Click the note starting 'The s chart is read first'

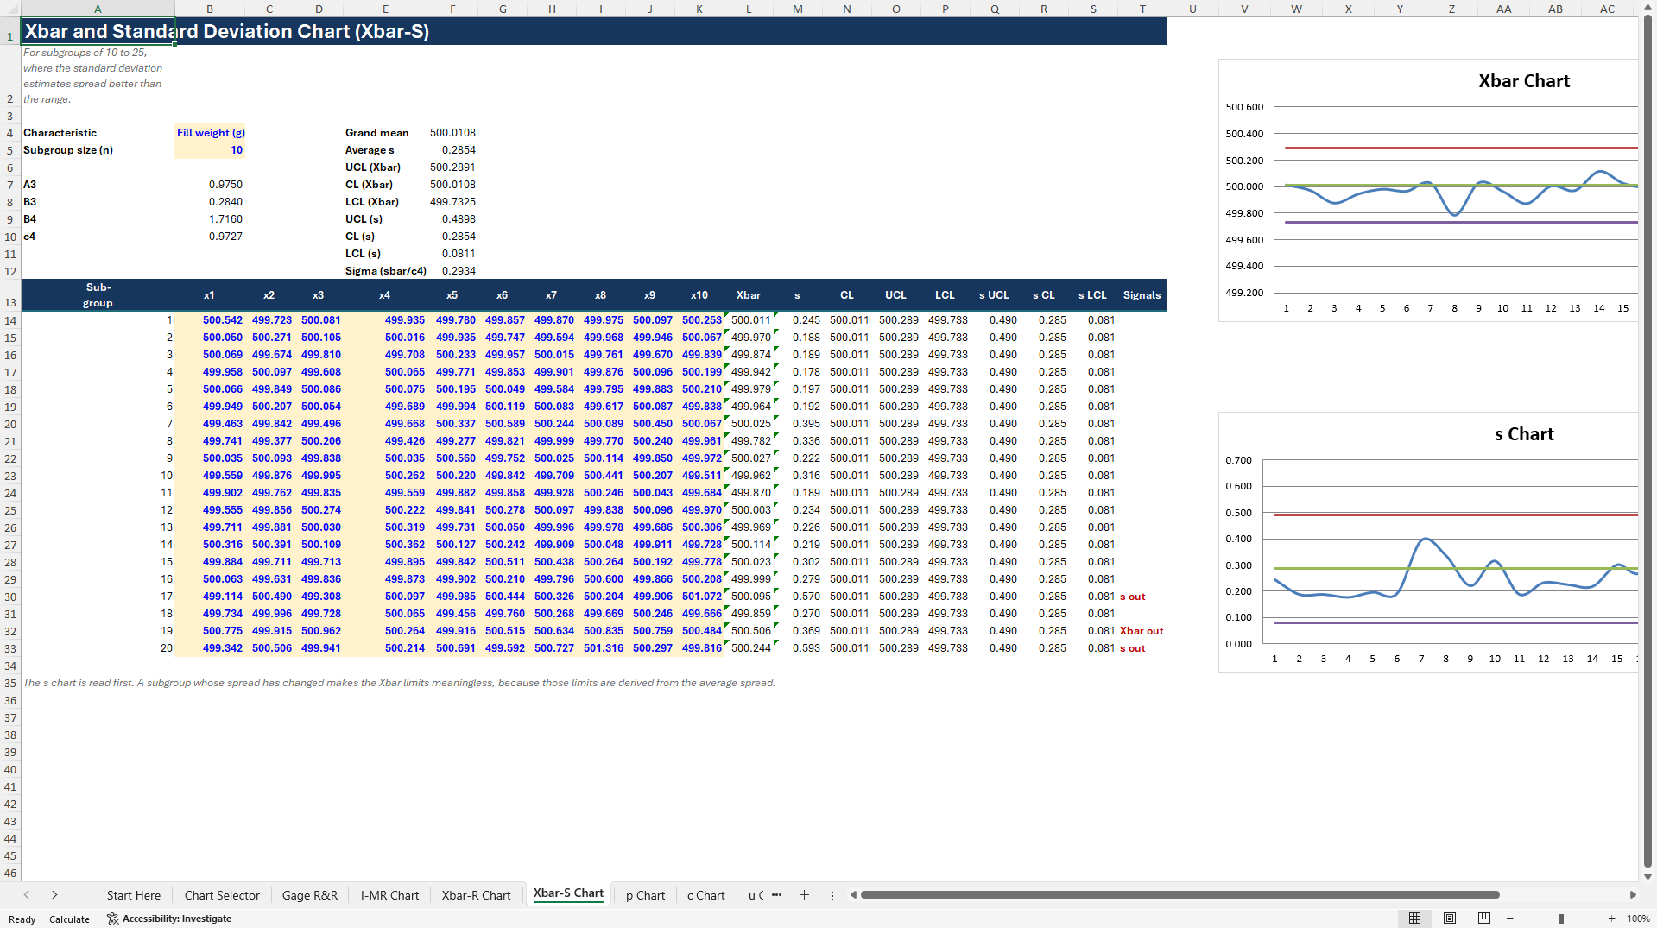tap(399, 683)
